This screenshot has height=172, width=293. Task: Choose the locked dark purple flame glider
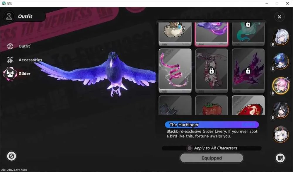tap(248, 71)
